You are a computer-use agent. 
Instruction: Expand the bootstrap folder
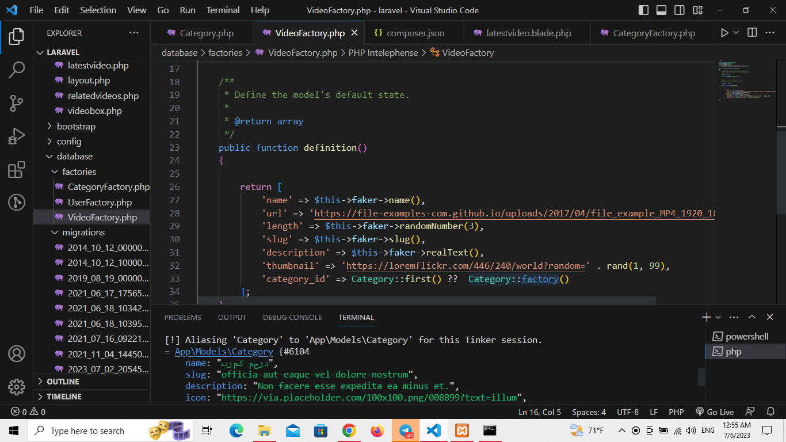[92, 126]
